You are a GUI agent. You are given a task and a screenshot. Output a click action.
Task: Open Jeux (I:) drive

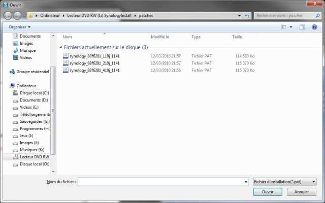(x=26, y=136)
